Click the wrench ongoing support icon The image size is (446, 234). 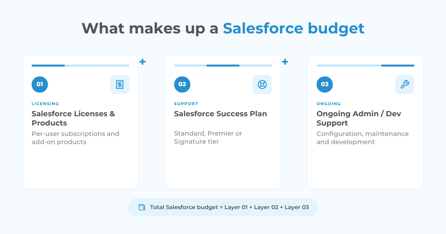click(x=405, y=84)
